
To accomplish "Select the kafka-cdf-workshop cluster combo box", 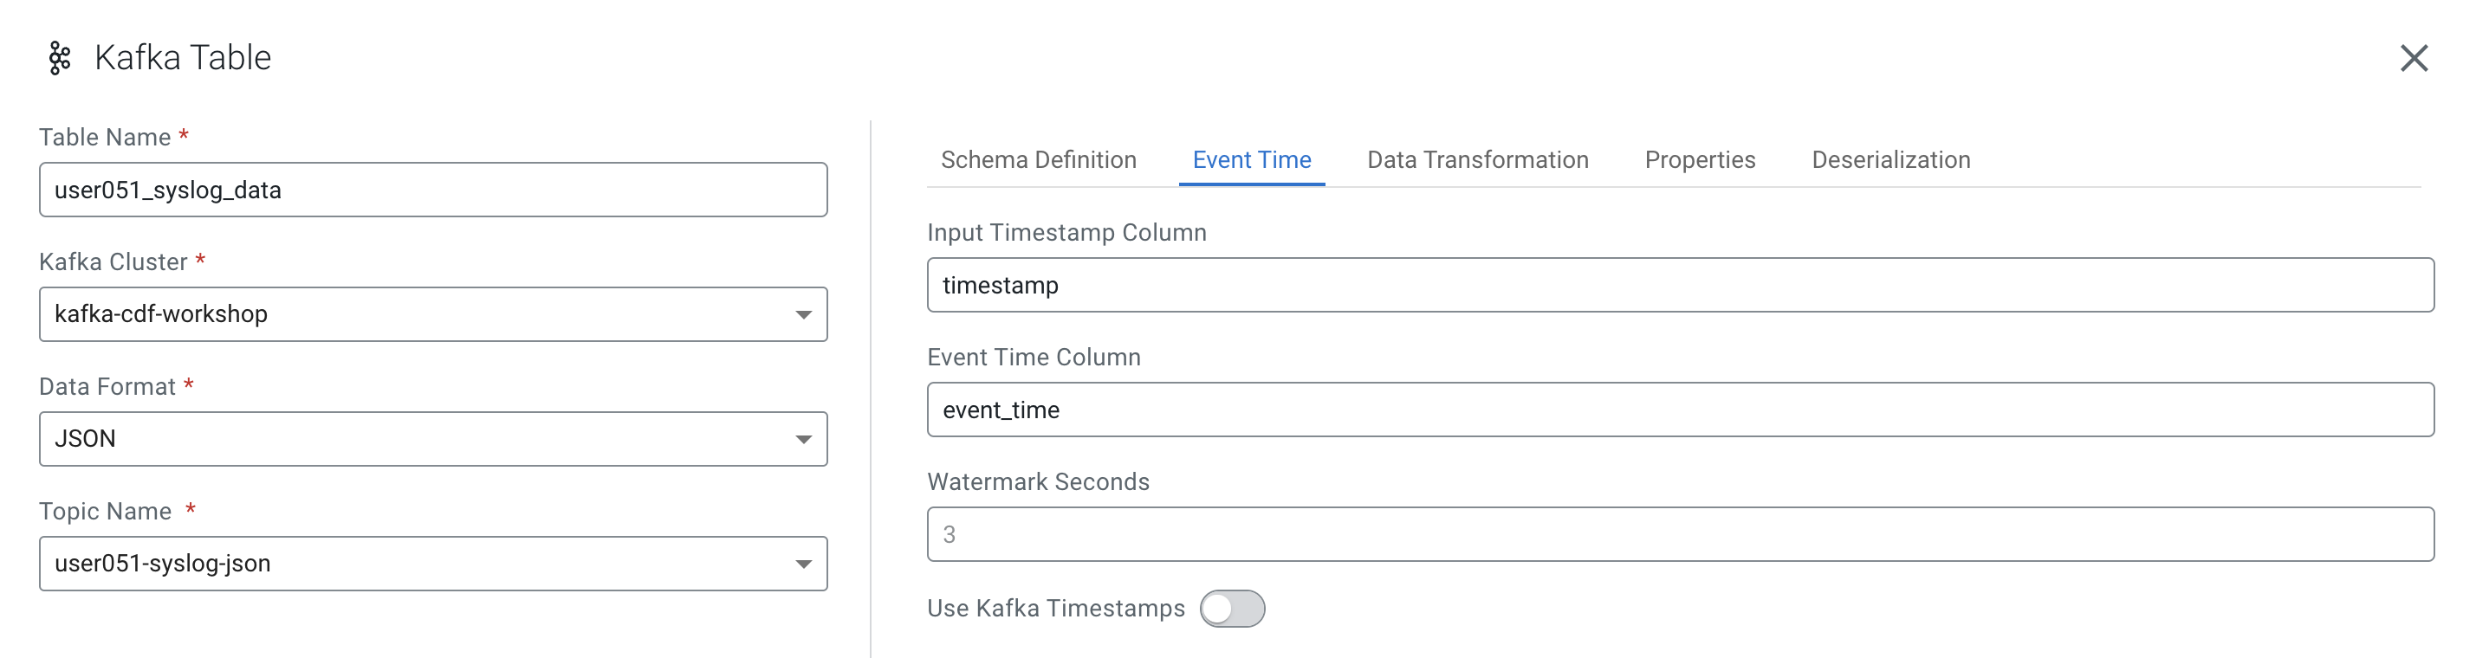I will [433, 314].
